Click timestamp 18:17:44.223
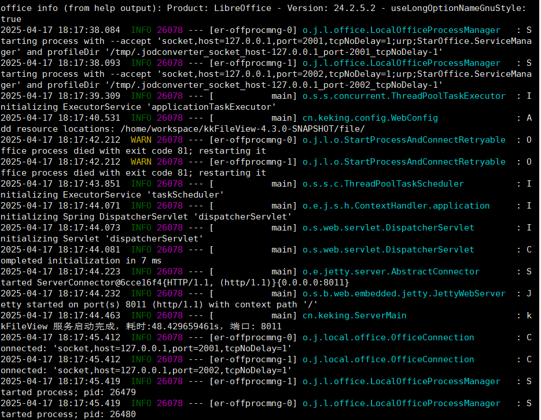Viewport: 541px width, 420px height. point(89,272)
